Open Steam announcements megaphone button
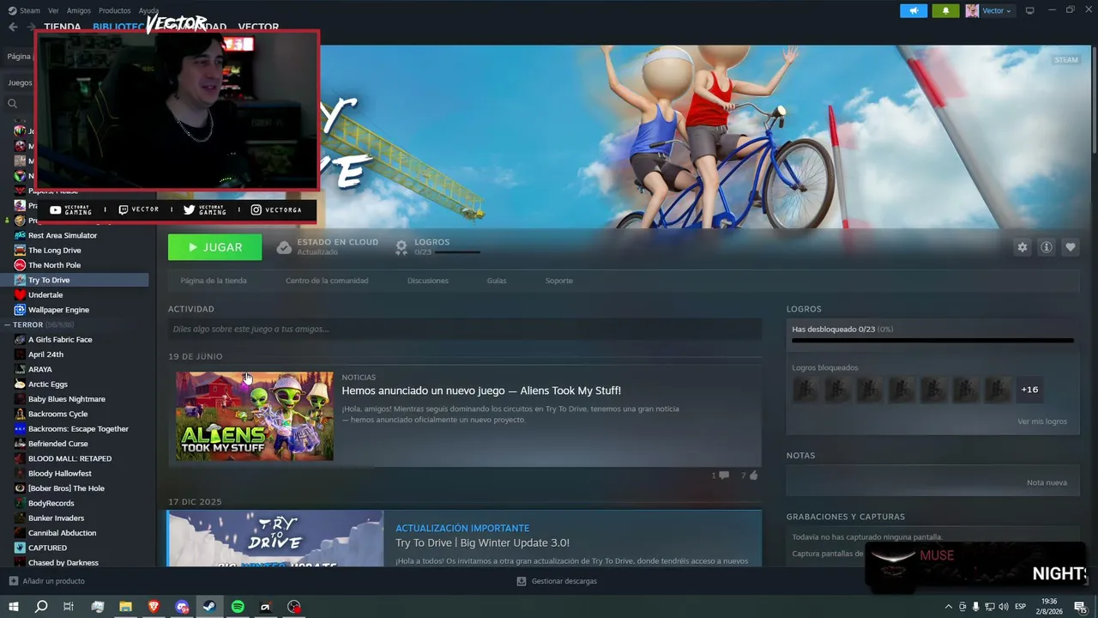The height and width of the screenshot is (618, 1098). (x=914, y=10)
